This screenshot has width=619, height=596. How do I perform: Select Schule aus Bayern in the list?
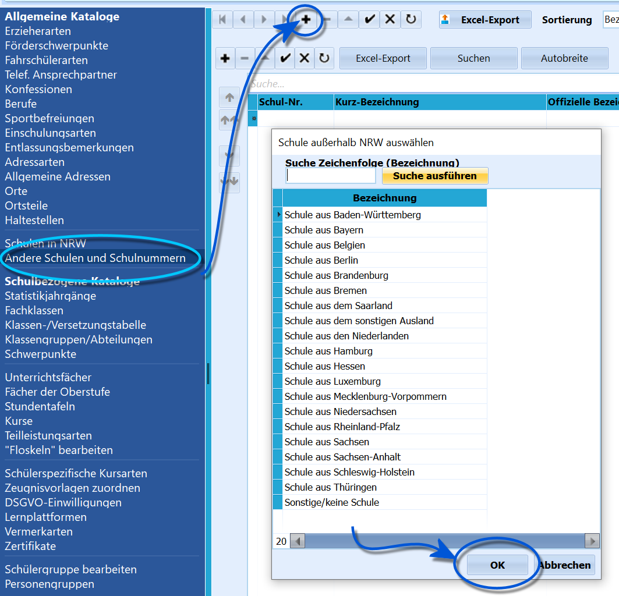pos(324,230)
